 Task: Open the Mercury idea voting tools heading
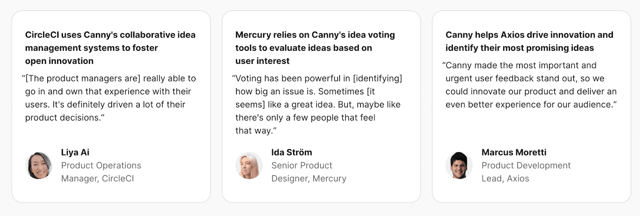[315, 48]
